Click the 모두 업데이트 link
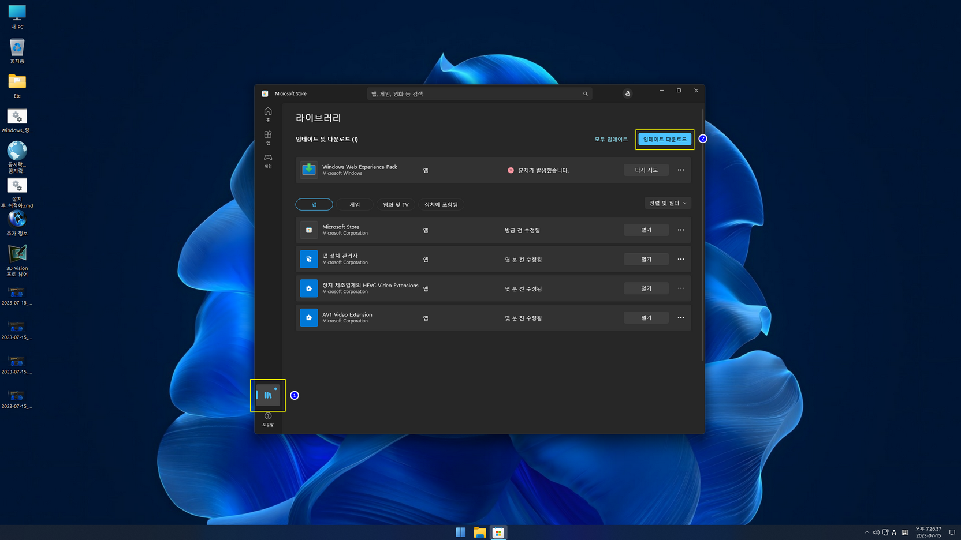 click(611, 139)
